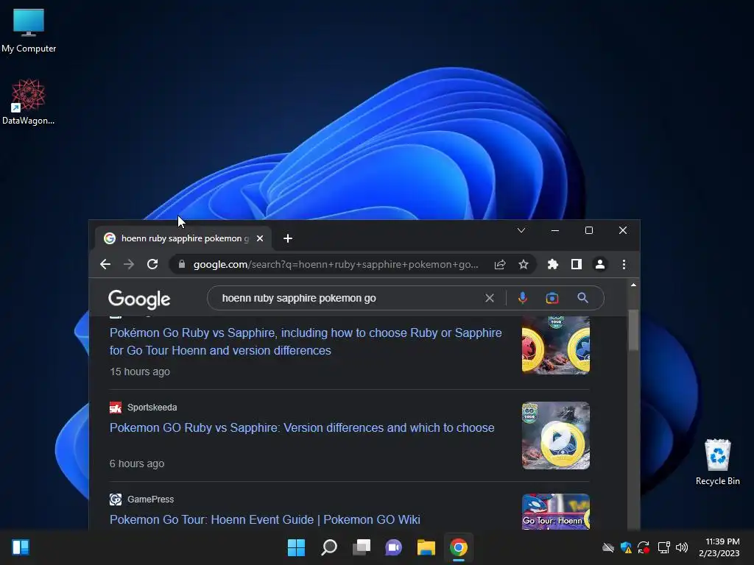
Task: Open Chrome profile avatar menu
Action: click(599, 264)
